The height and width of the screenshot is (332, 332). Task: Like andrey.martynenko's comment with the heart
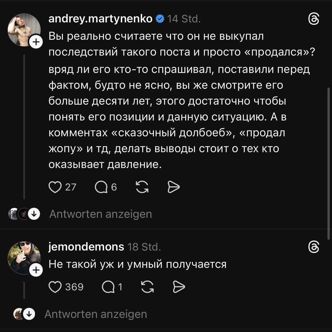(55, 187)
